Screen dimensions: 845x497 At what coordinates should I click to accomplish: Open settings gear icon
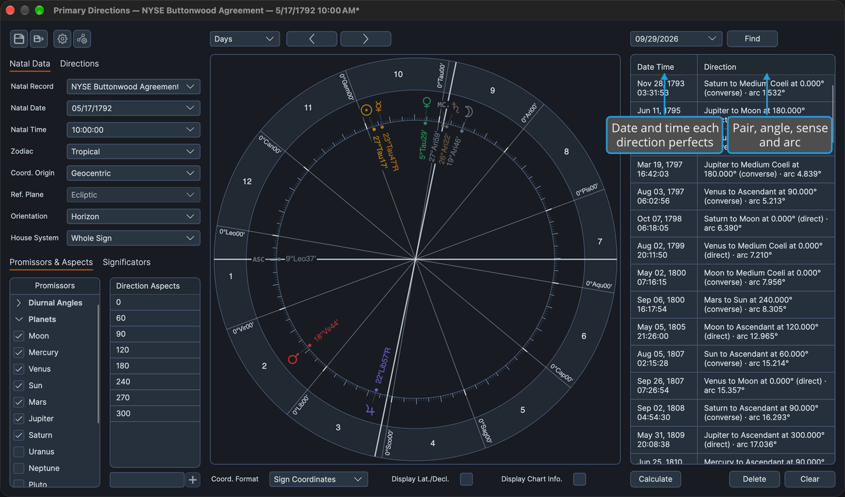point(62,39)
